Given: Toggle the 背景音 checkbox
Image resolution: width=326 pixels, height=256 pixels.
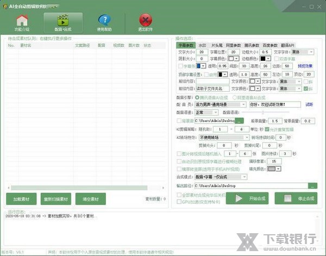Looking at the screenshot, I should click(179, 121).
